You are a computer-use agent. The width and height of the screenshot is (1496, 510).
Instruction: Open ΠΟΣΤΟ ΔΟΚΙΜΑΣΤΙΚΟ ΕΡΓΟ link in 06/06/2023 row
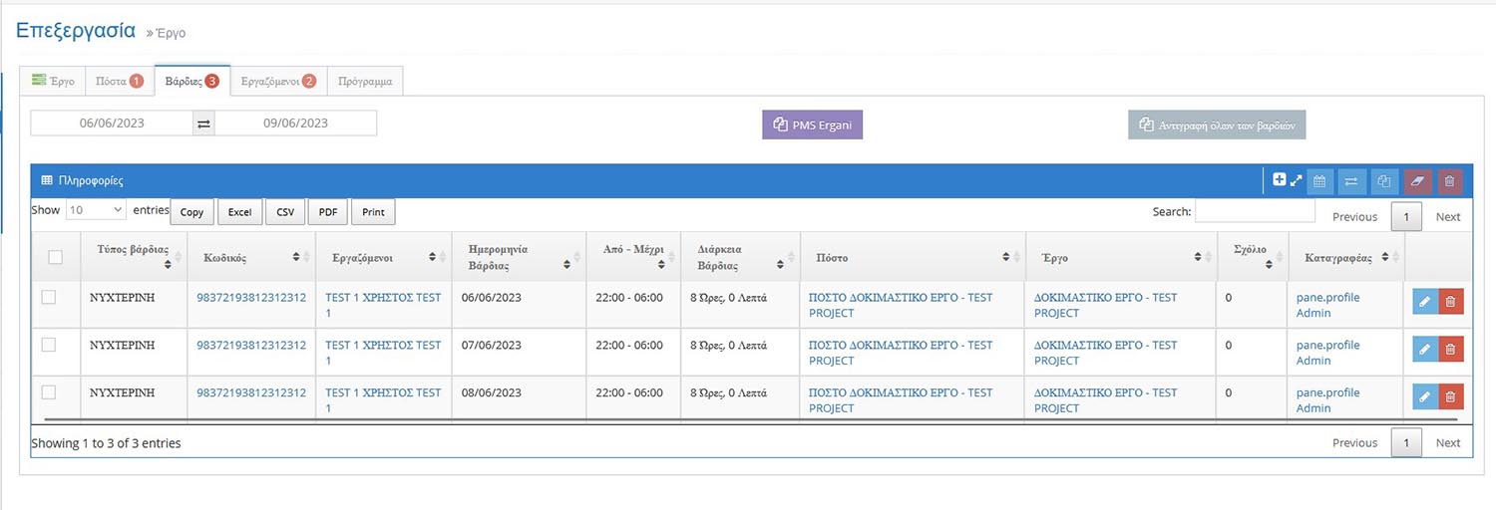click(901, 305)
